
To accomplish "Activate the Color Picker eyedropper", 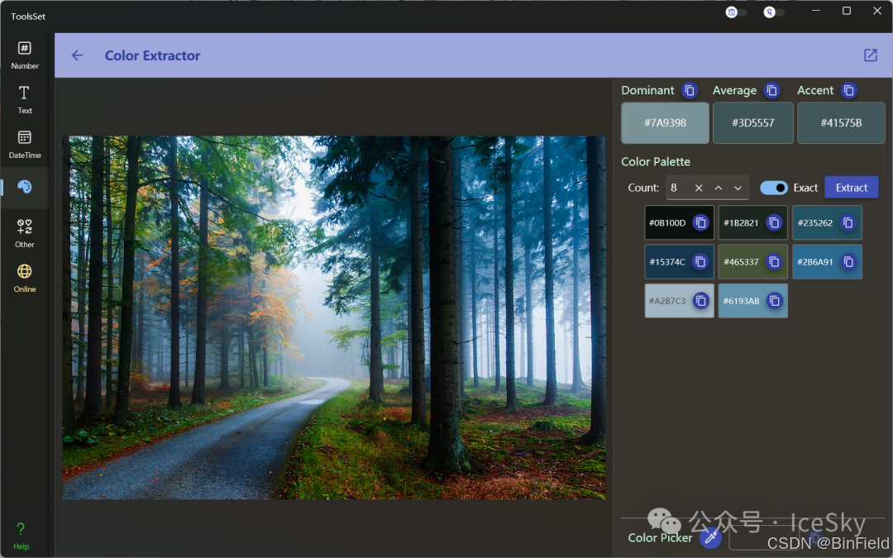I will pos(710,537).
